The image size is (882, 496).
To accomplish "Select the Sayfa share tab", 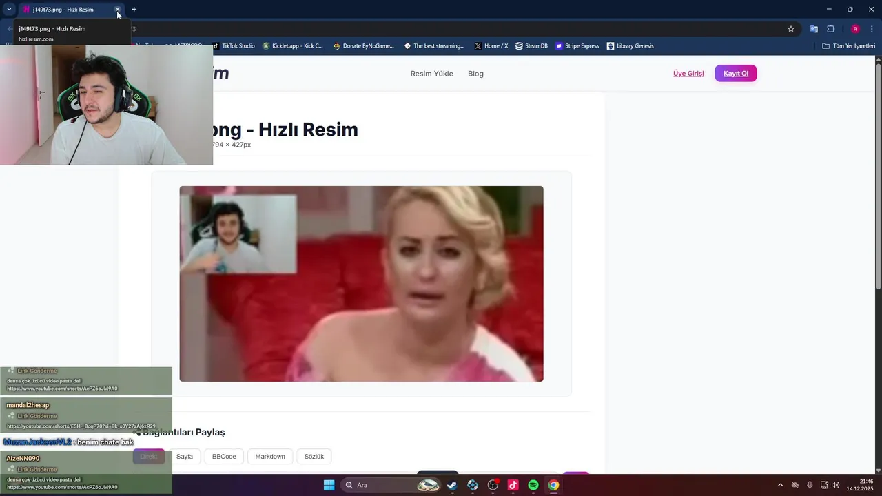I will pyautogui.click(x=185, y=457).
